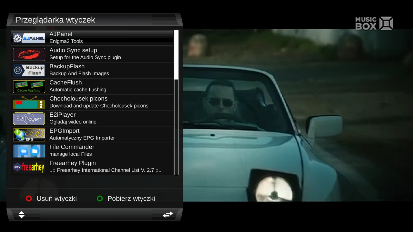Click the green Pobierz wtyczki circle

click(100, 198)
